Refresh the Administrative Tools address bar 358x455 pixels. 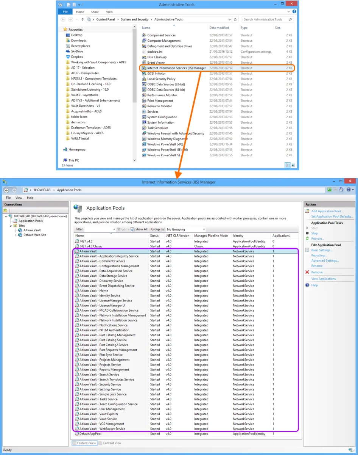(235, 19)
